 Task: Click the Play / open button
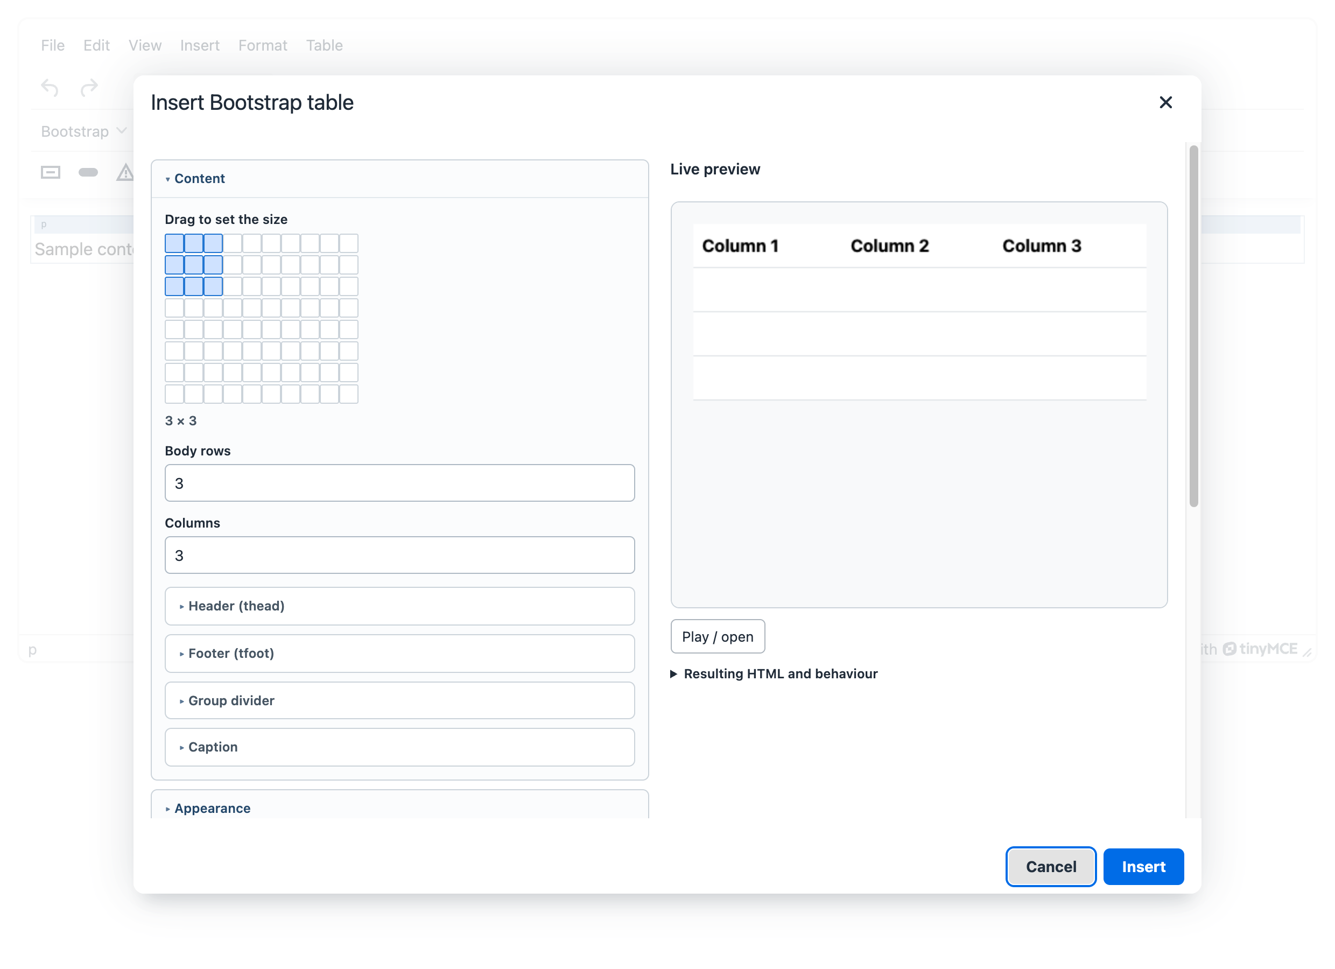coord(718,636)
